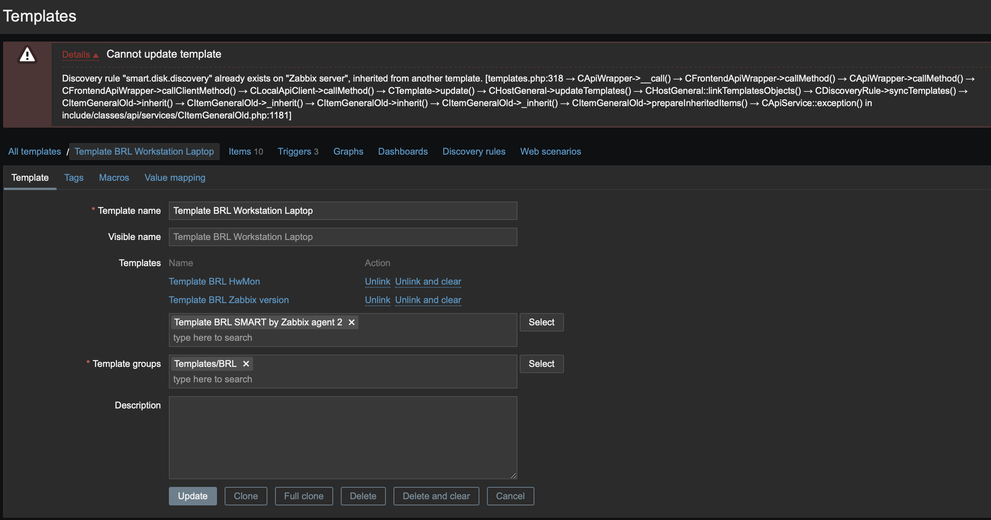Click the warning triangle icon
991x520 pixels.
tap(27, 55)
